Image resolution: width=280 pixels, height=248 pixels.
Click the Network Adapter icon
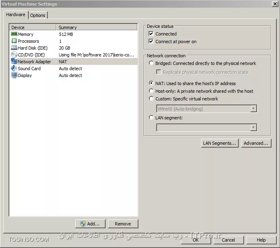(x=14, y=61)
